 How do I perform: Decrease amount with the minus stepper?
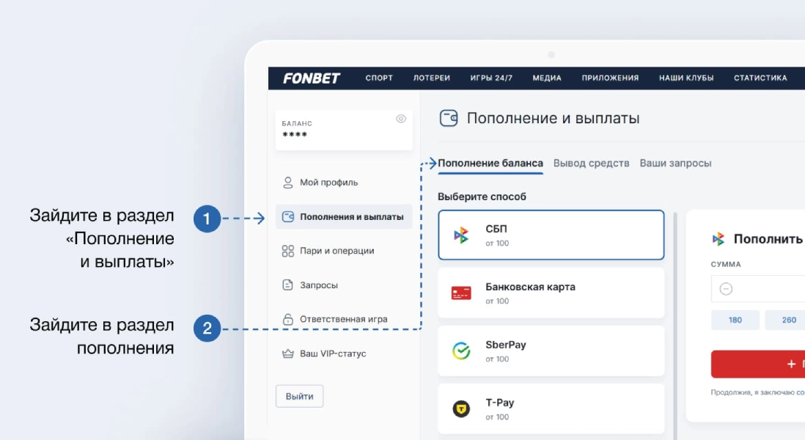[726, 289]
